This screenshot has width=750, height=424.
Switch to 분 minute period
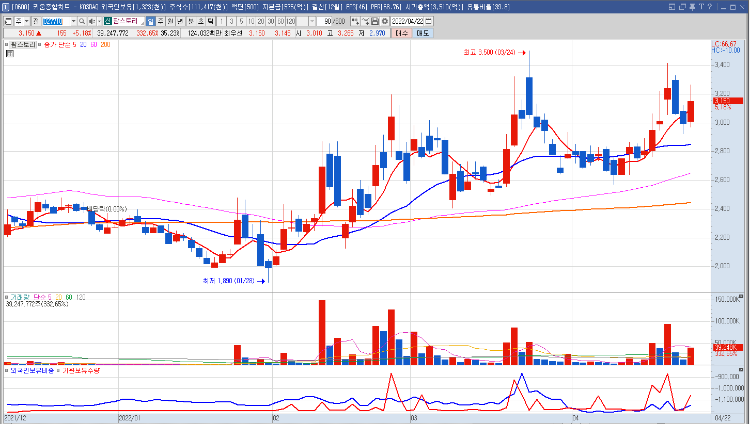pos(191,21)
